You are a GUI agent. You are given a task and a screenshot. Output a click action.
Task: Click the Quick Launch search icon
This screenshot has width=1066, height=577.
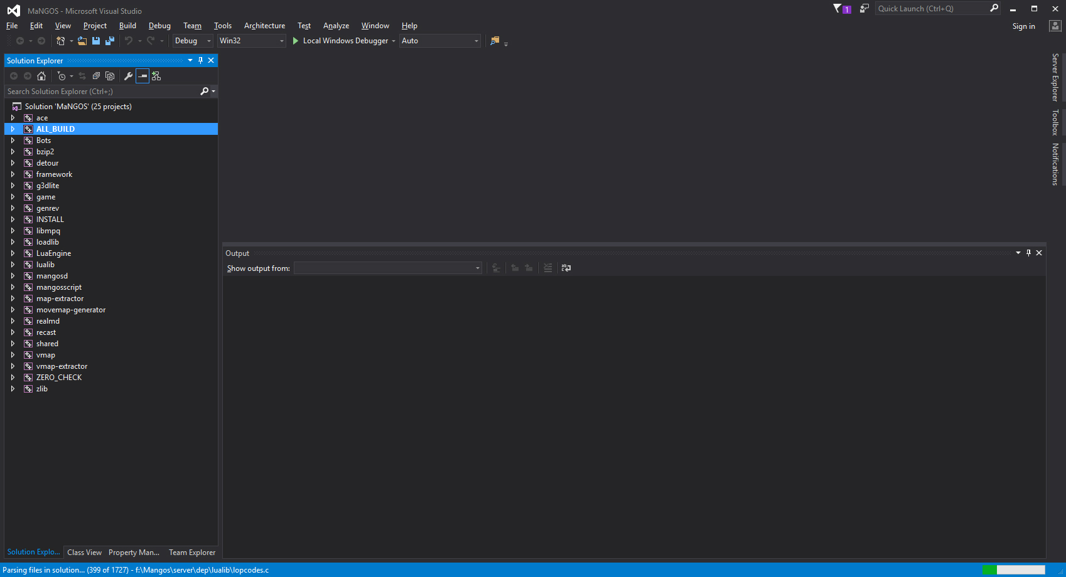994,8
